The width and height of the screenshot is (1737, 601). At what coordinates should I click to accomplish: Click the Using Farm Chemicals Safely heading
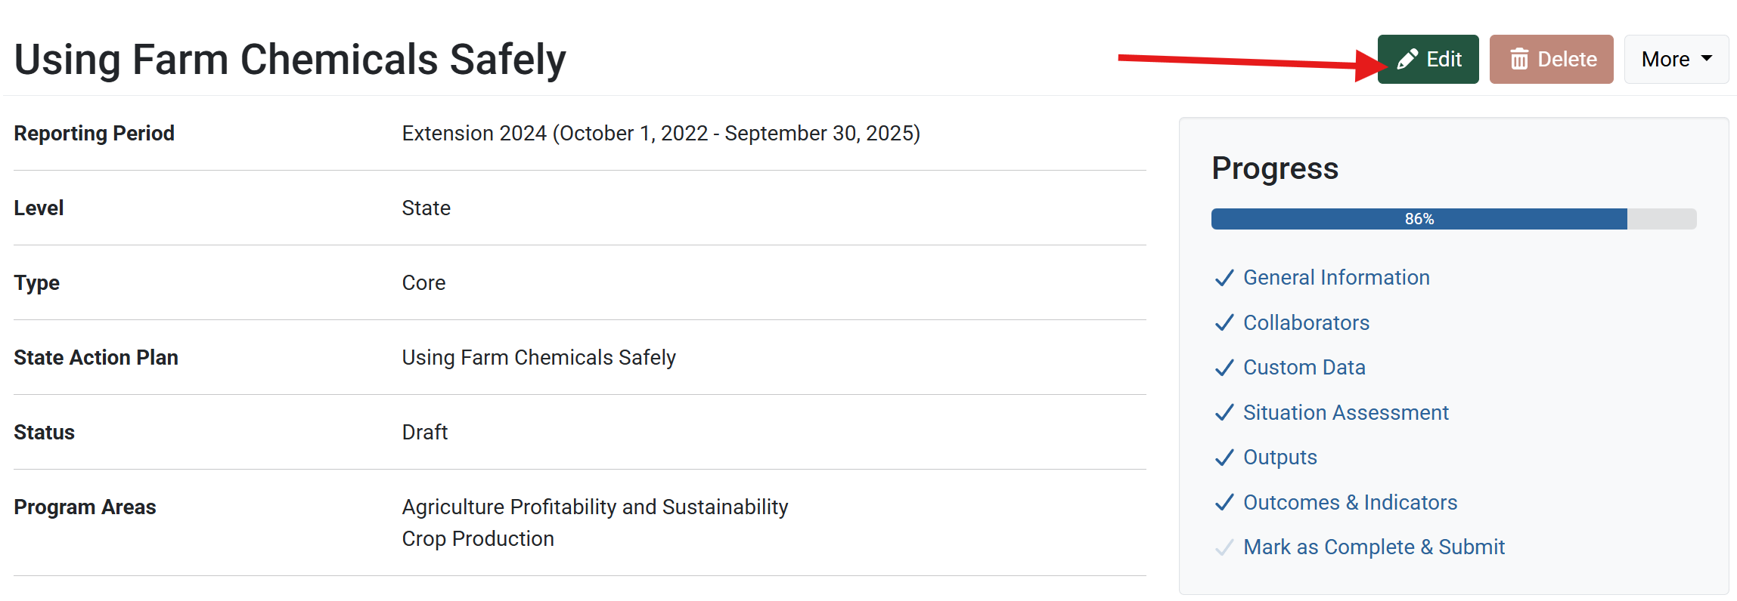coord(290,60)
